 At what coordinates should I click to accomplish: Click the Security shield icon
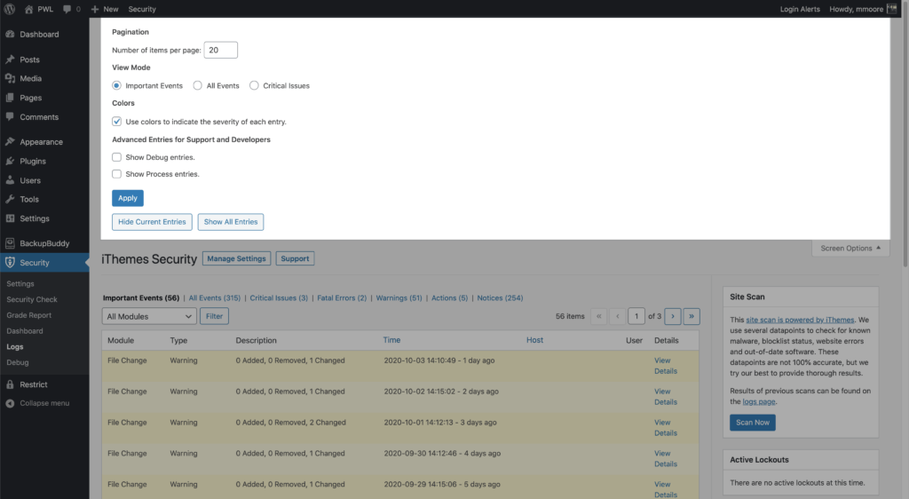pos(10,263)
